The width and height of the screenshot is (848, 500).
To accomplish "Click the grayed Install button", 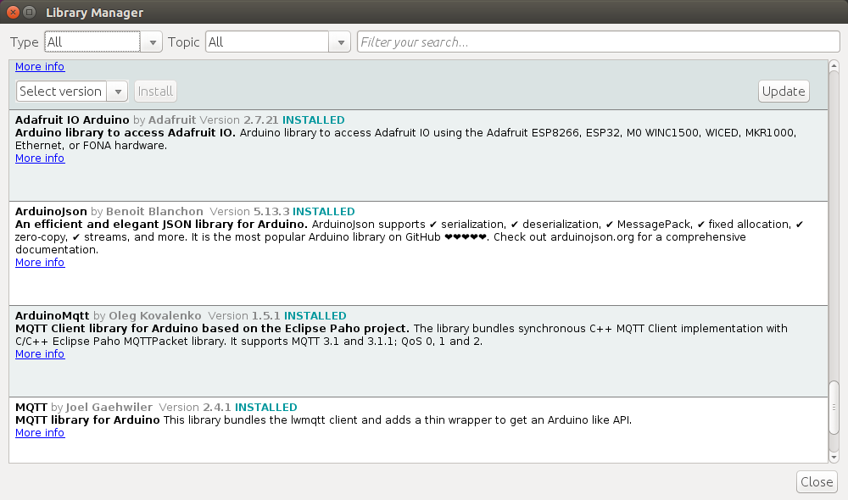I will point(155,92).
